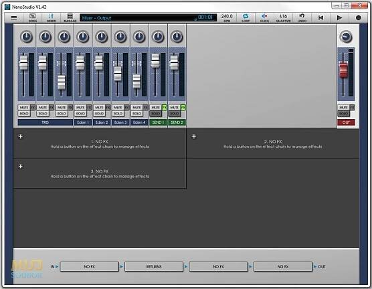This screenshot has width=372, height=289.
Task: Mute the SEND 1 channel
Action: pyautogui.click(x=155, y=108)
